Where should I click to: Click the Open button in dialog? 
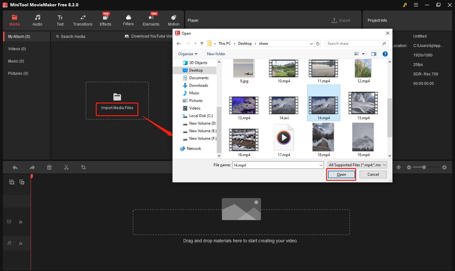coord(341,174)
